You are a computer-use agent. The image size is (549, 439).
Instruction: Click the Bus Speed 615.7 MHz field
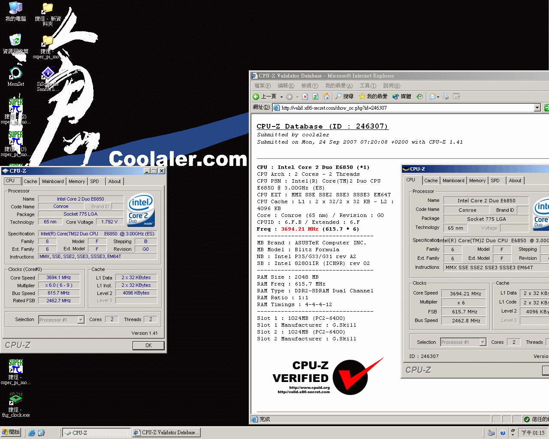click(59, 293)
